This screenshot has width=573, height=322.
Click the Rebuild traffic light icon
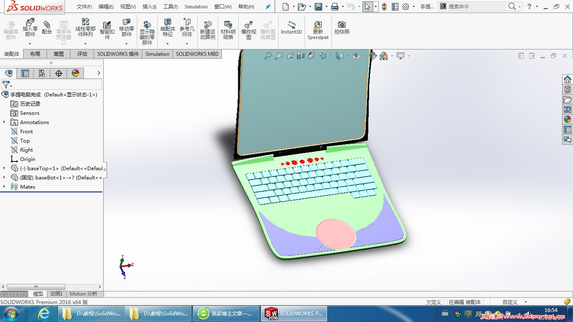(384, 6)
